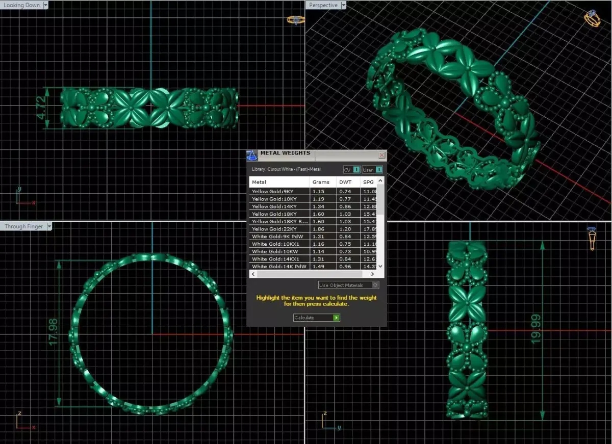
Task: Select the Through Finger viewport label
Action: click(x=23, y=226)
